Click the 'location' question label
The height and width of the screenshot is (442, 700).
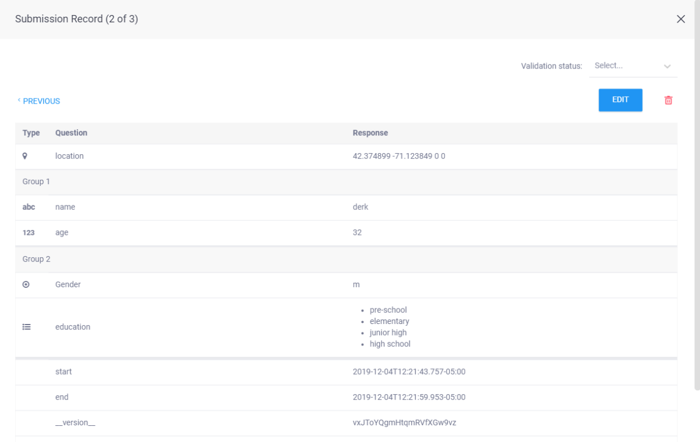70,156
